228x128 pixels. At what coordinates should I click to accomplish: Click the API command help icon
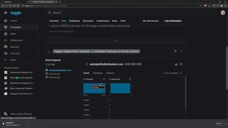tap(181, 51)
